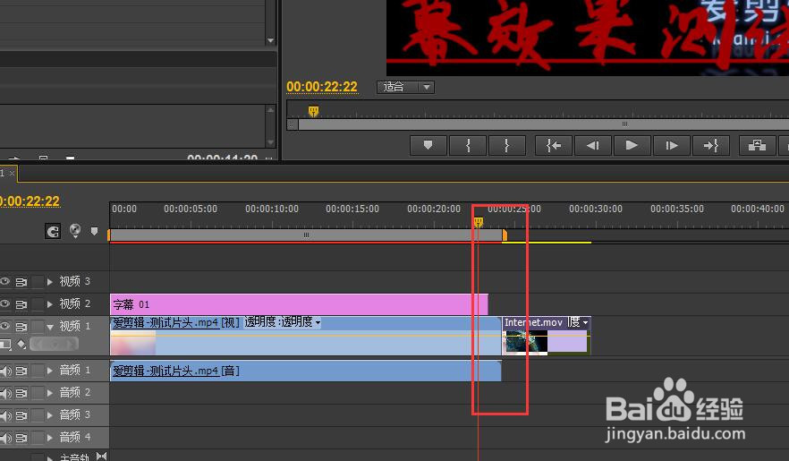The height and width of the screenshot is (461, 789).
Task: Toggle sync lock on 视频 1 track
Action: coord(21,327)
